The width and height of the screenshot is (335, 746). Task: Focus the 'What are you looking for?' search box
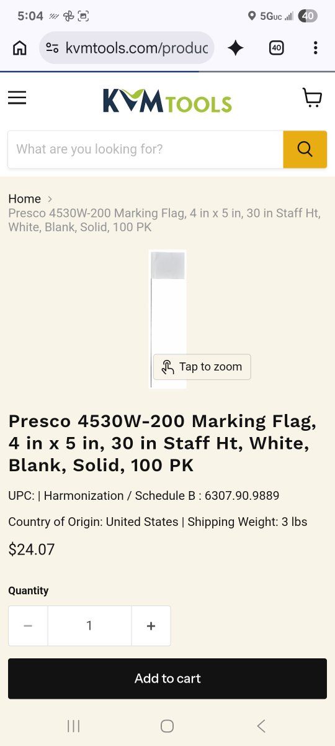click(x=145, y=149)
